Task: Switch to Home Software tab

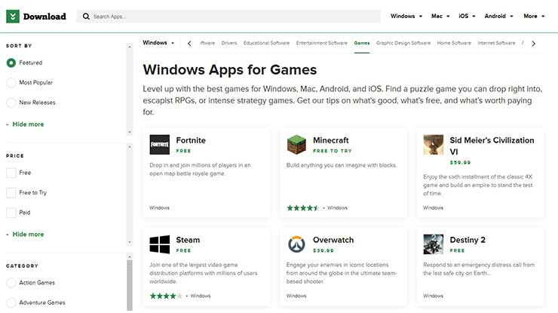Action: (x=454, y=43)
